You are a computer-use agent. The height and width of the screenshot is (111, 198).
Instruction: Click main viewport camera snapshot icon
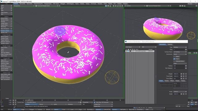[106, 6]
